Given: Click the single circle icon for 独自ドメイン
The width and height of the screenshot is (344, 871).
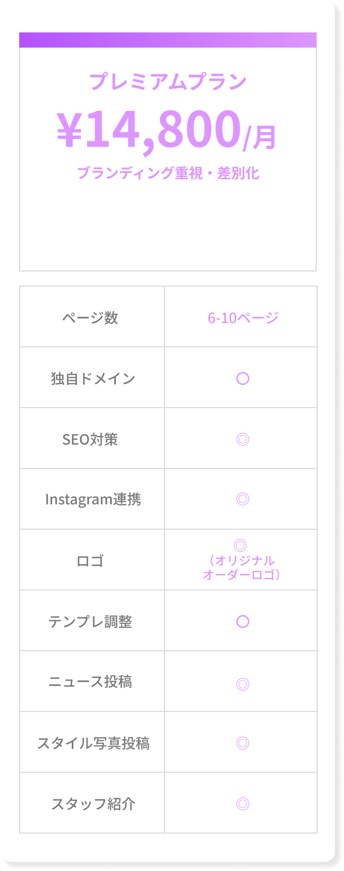Looking at the screenshot, I should pyautogui.click(x=243, y=378).
